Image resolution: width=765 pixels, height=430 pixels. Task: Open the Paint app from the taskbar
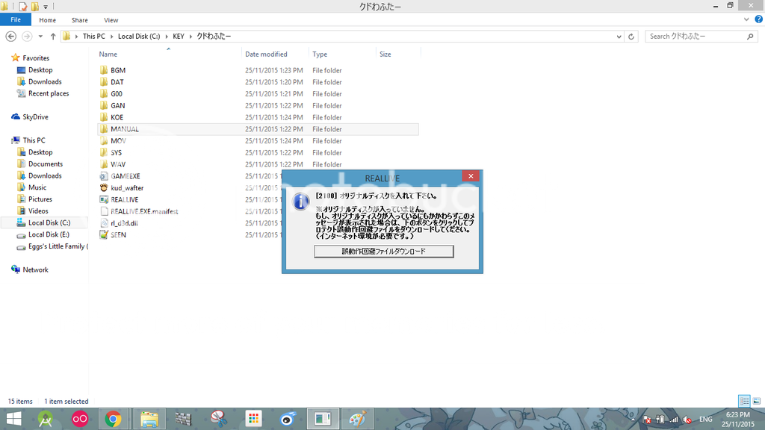point(358,419)
